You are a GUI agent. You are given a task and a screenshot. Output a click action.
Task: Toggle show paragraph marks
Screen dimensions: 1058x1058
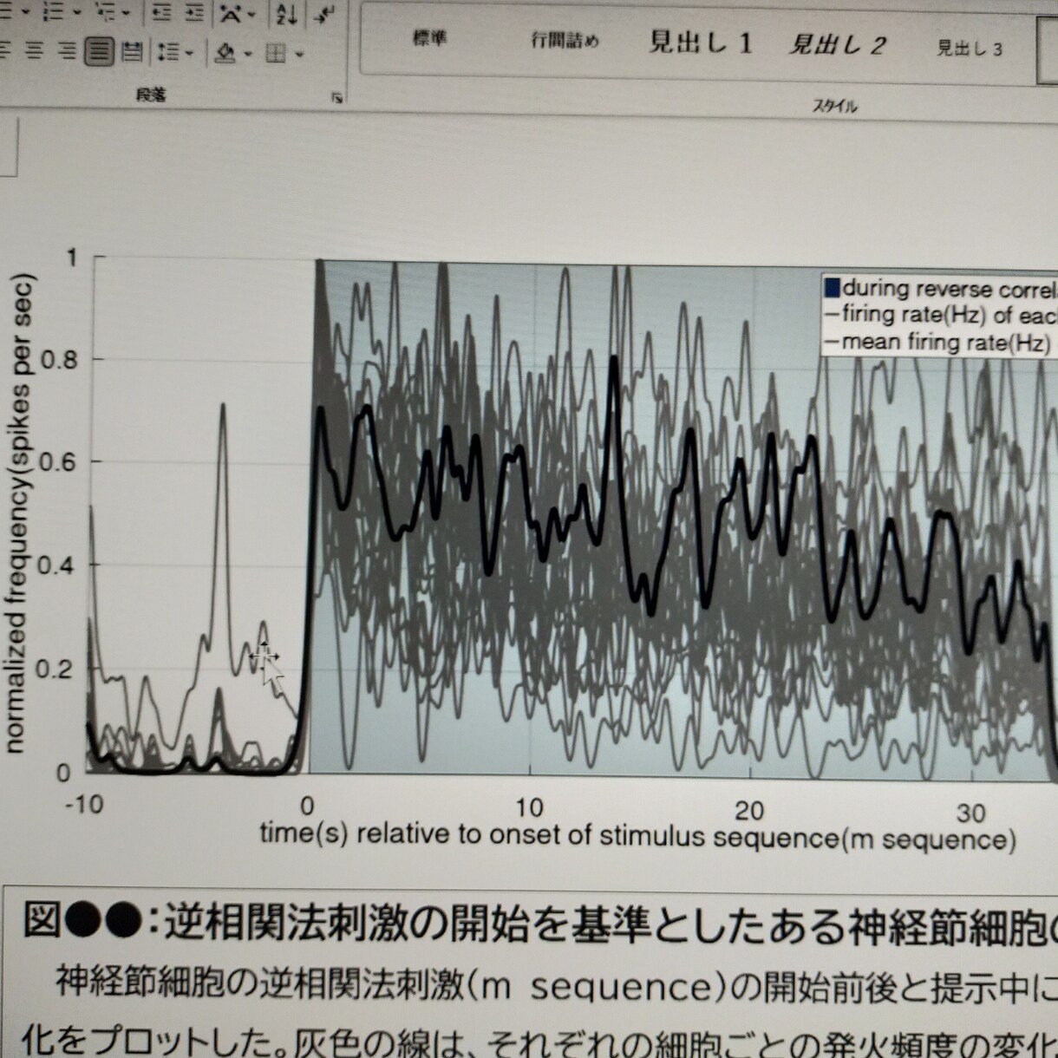tap(323, 14)
